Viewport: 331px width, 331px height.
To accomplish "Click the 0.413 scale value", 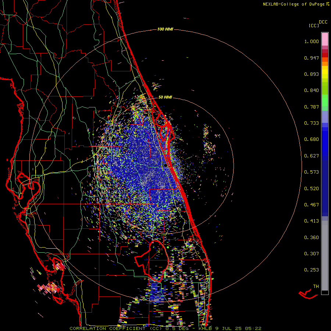I will 312,221.
